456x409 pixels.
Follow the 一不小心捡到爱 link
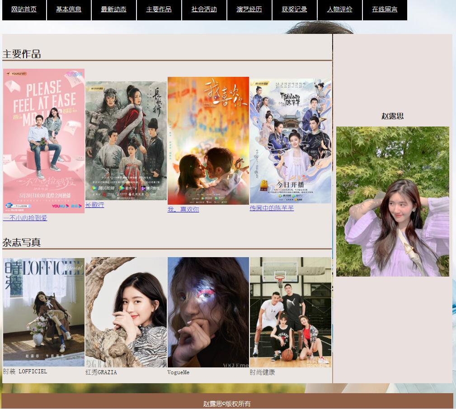(x=25, y=217)
